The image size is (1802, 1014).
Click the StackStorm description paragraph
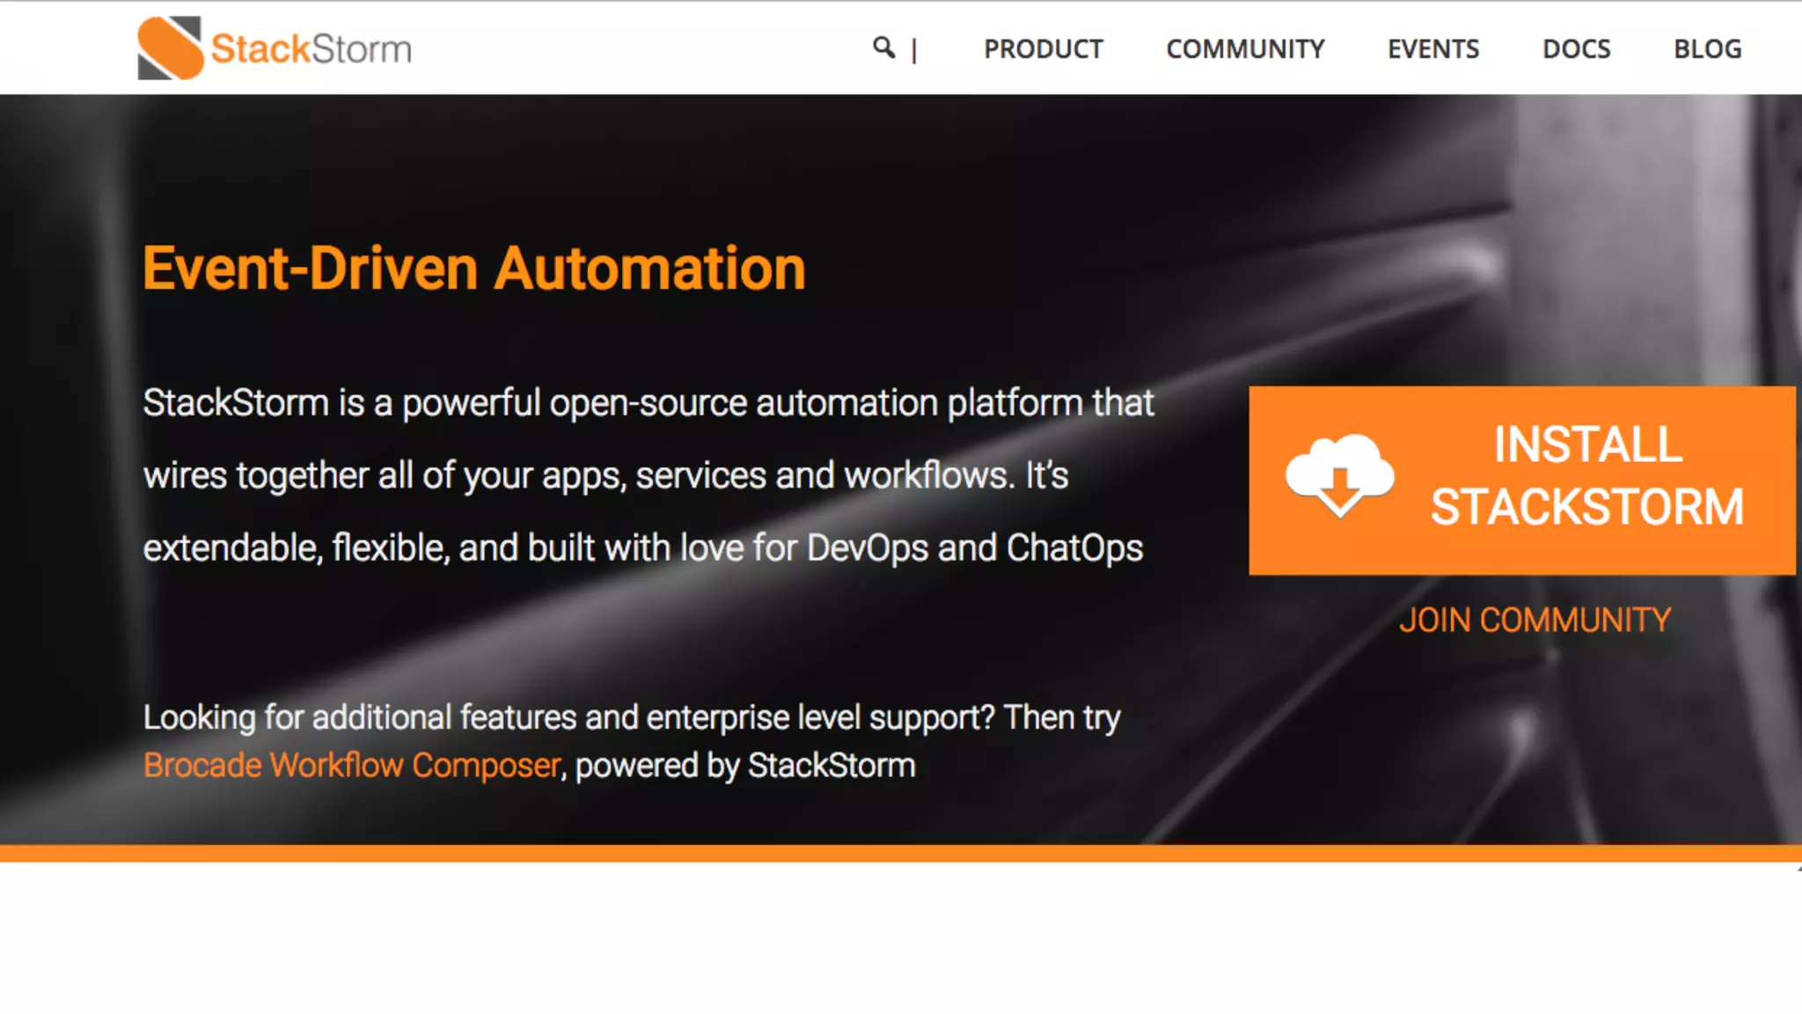click(648, 475)
